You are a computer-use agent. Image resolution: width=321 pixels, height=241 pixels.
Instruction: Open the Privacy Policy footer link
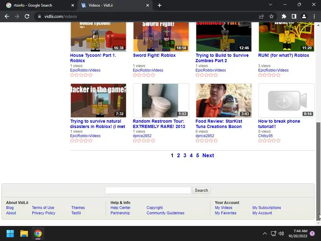[44, 213]
